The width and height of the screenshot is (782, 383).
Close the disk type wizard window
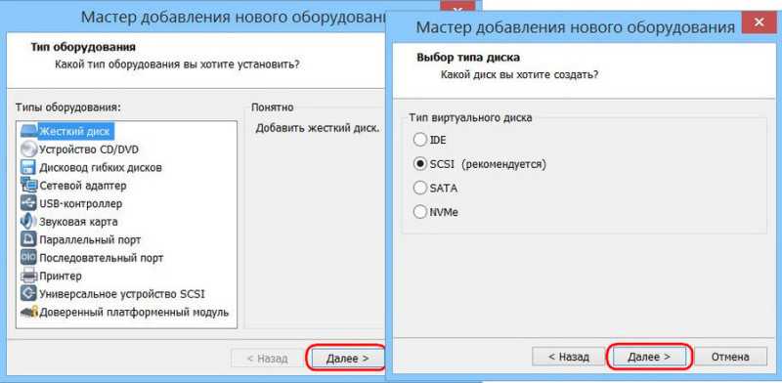pyautogui.click(x=760, y=22)
